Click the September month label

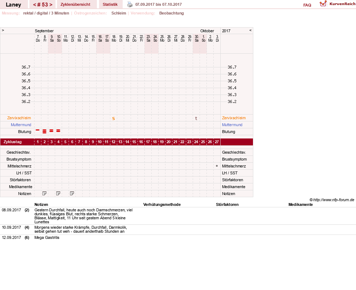pos(44,31)
